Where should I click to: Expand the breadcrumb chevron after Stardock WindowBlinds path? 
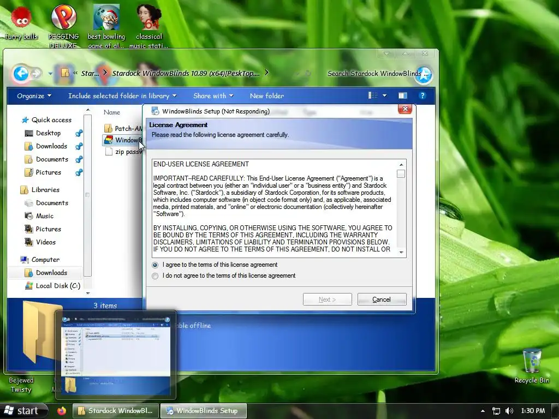266,73
